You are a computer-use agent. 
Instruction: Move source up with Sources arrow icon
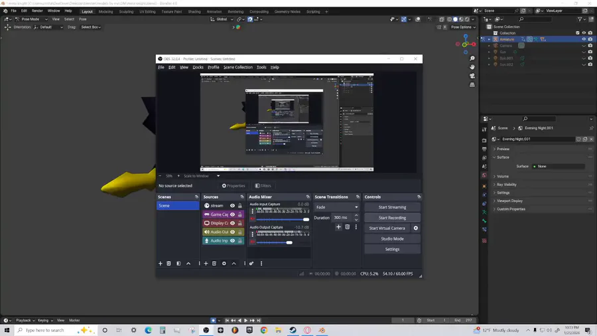233,263
